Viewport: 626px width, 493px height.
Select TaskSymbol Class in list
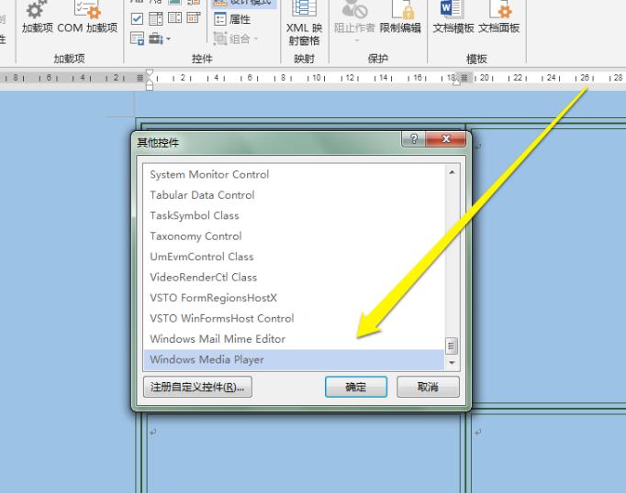(294, 215)
